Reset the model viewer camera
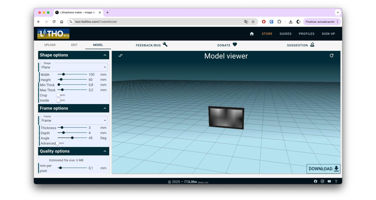Screen dimensions: 376x200 [x=331, y=55]
